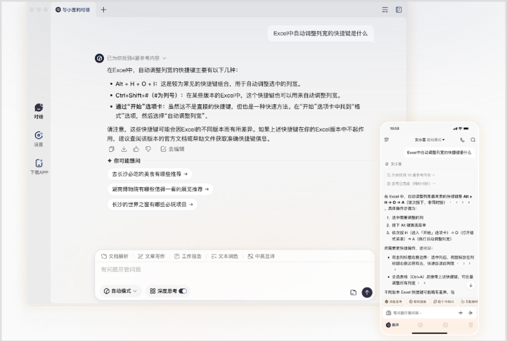The height and width of the screenshot is (341, 507).
Task: Toggle the 深度思考 deep thinking switch
Action: point(183,291)
